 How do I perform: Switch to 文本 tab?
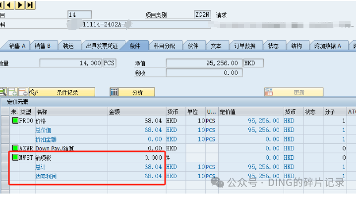click(x=216, y=46)
